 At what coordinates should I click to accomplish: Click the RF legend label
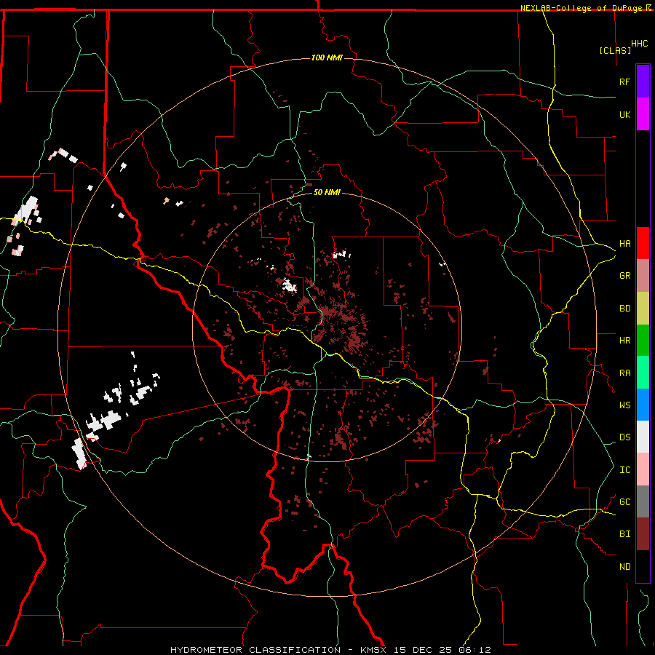pos(624,82)
